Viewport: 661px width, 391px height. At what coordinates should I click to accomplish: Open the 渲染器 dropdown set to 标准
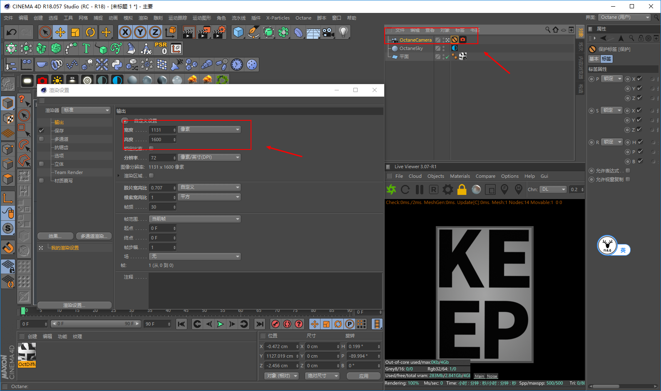coord(86,110)
